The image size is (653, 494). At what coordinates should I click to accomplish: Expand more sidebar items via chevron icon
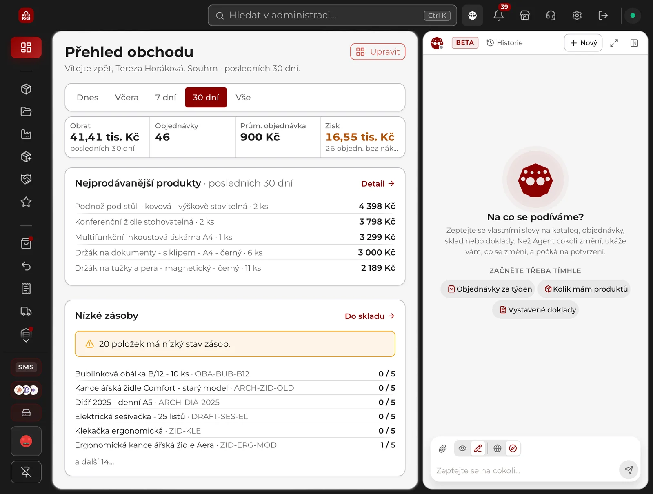point(26,341)
